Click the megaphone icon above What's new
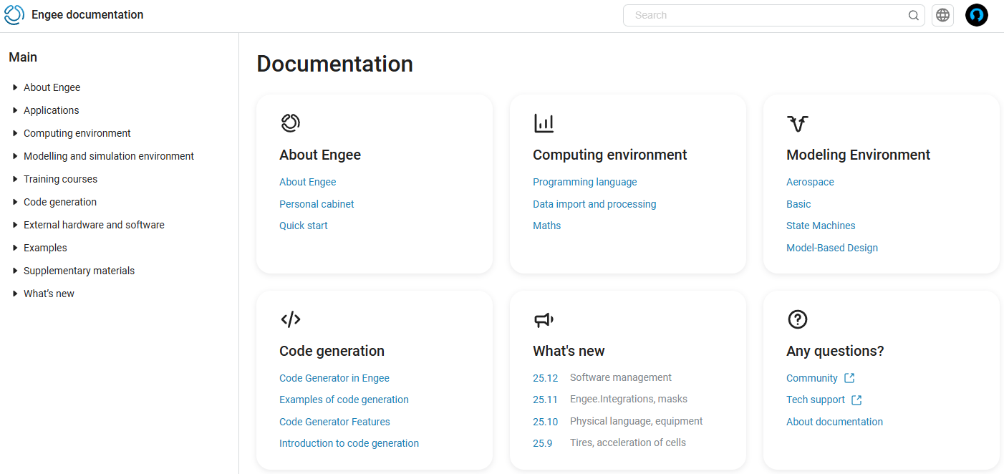The width and height of the screenshot is (1004, 474). [x=544, y=319]
